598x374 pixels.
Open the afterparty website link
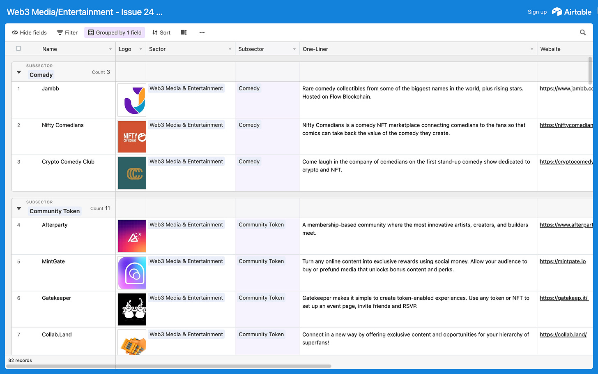click(566, 225)
